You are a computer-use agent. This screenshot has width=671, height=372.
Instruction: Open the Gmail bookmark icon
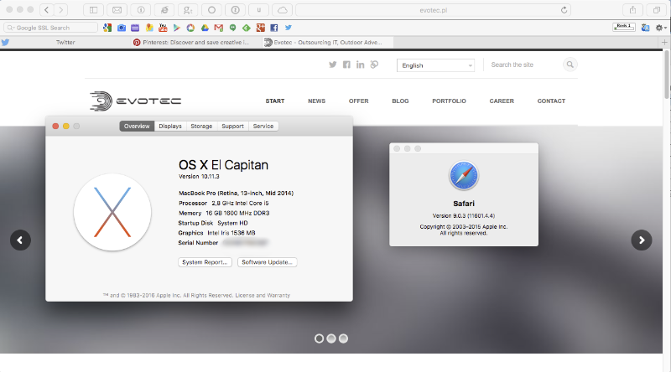(219, 28)
